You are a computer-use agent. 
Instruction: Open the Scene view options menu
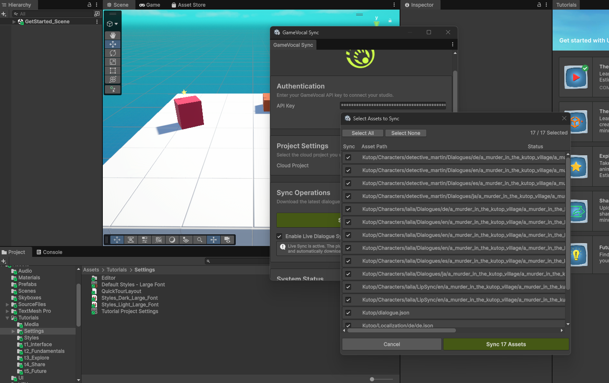pos(394,5)
